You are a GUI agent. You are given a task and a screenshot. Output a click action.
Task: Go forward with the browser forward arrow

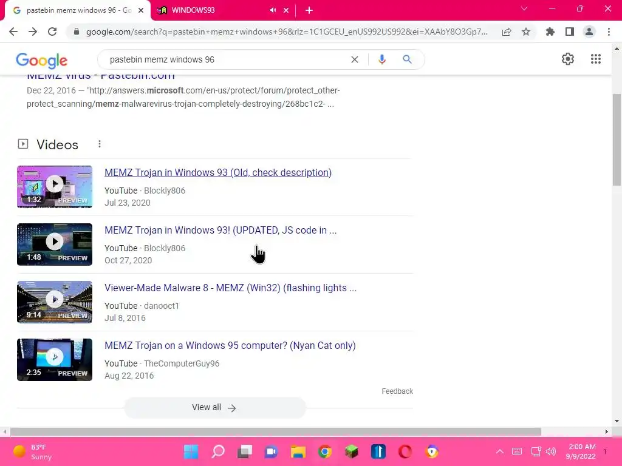pos(33,32)
